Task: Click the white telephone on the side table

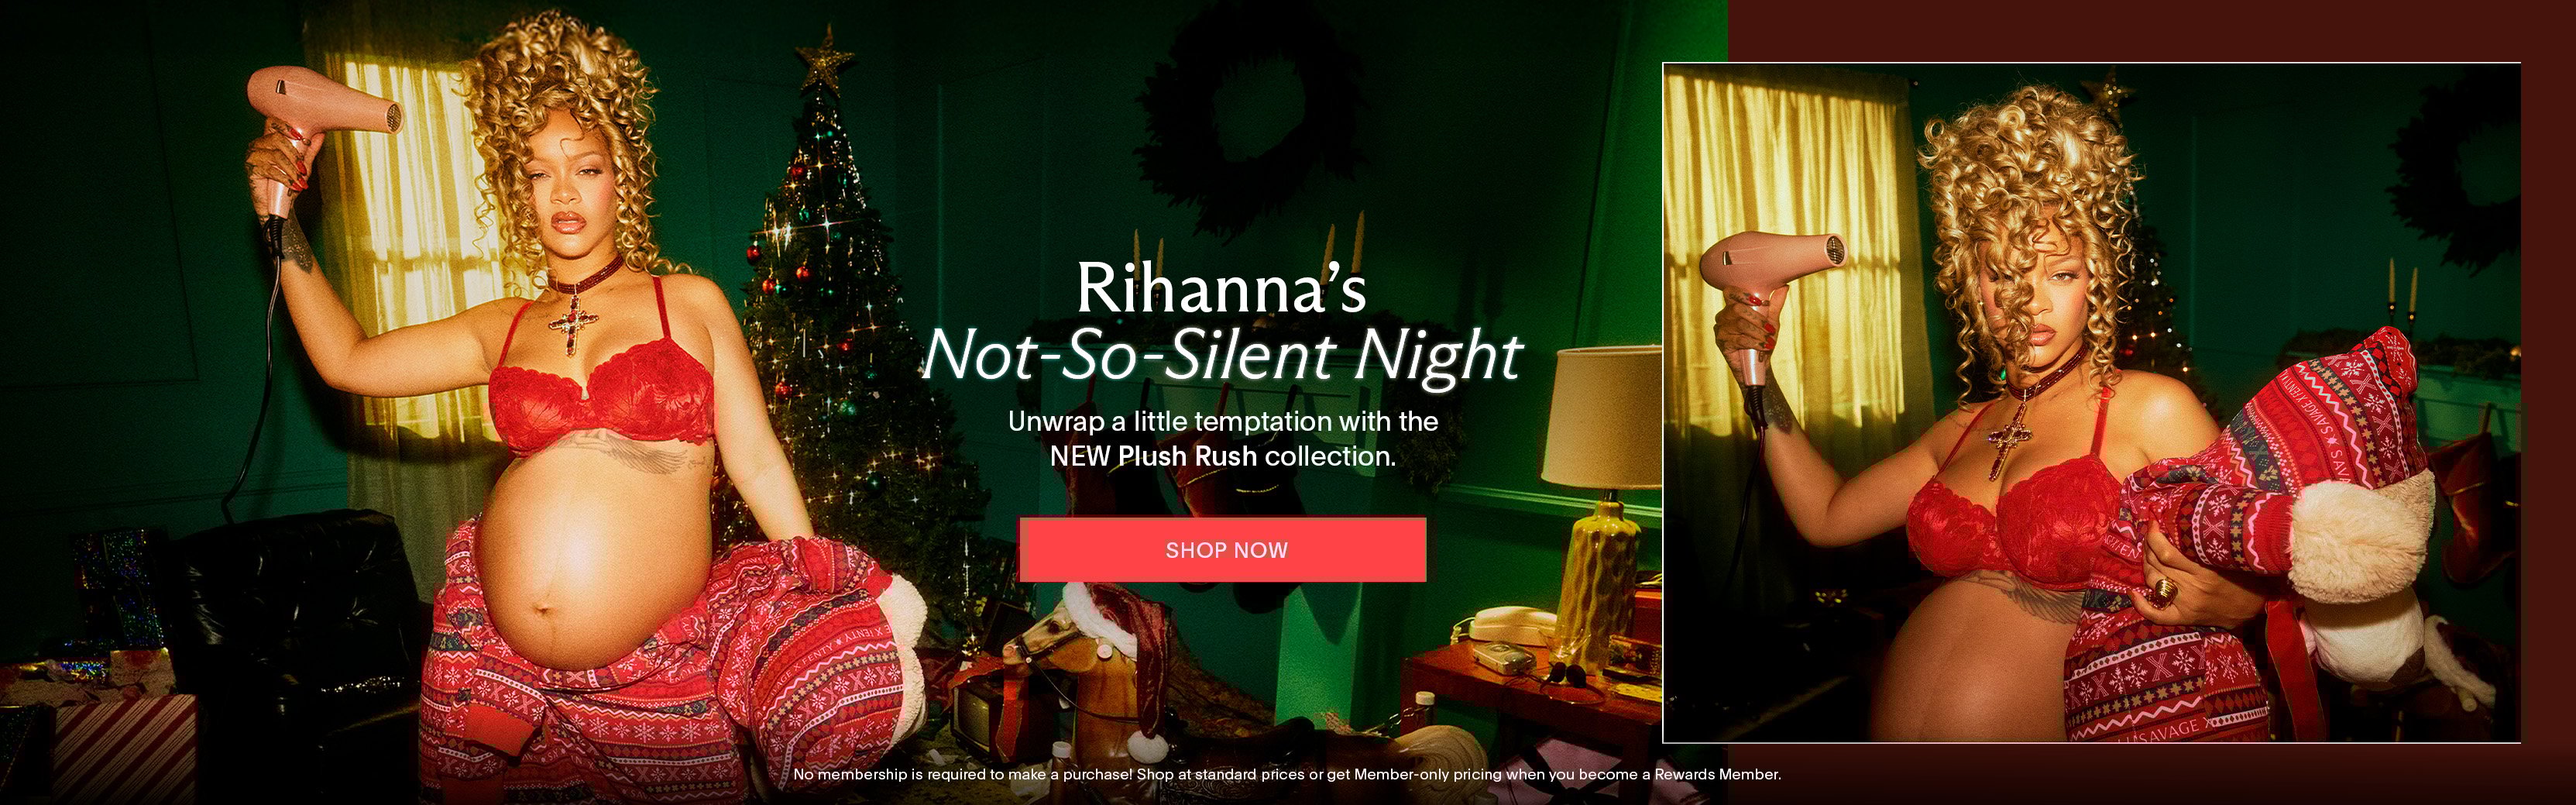Action: point(1510,625)
